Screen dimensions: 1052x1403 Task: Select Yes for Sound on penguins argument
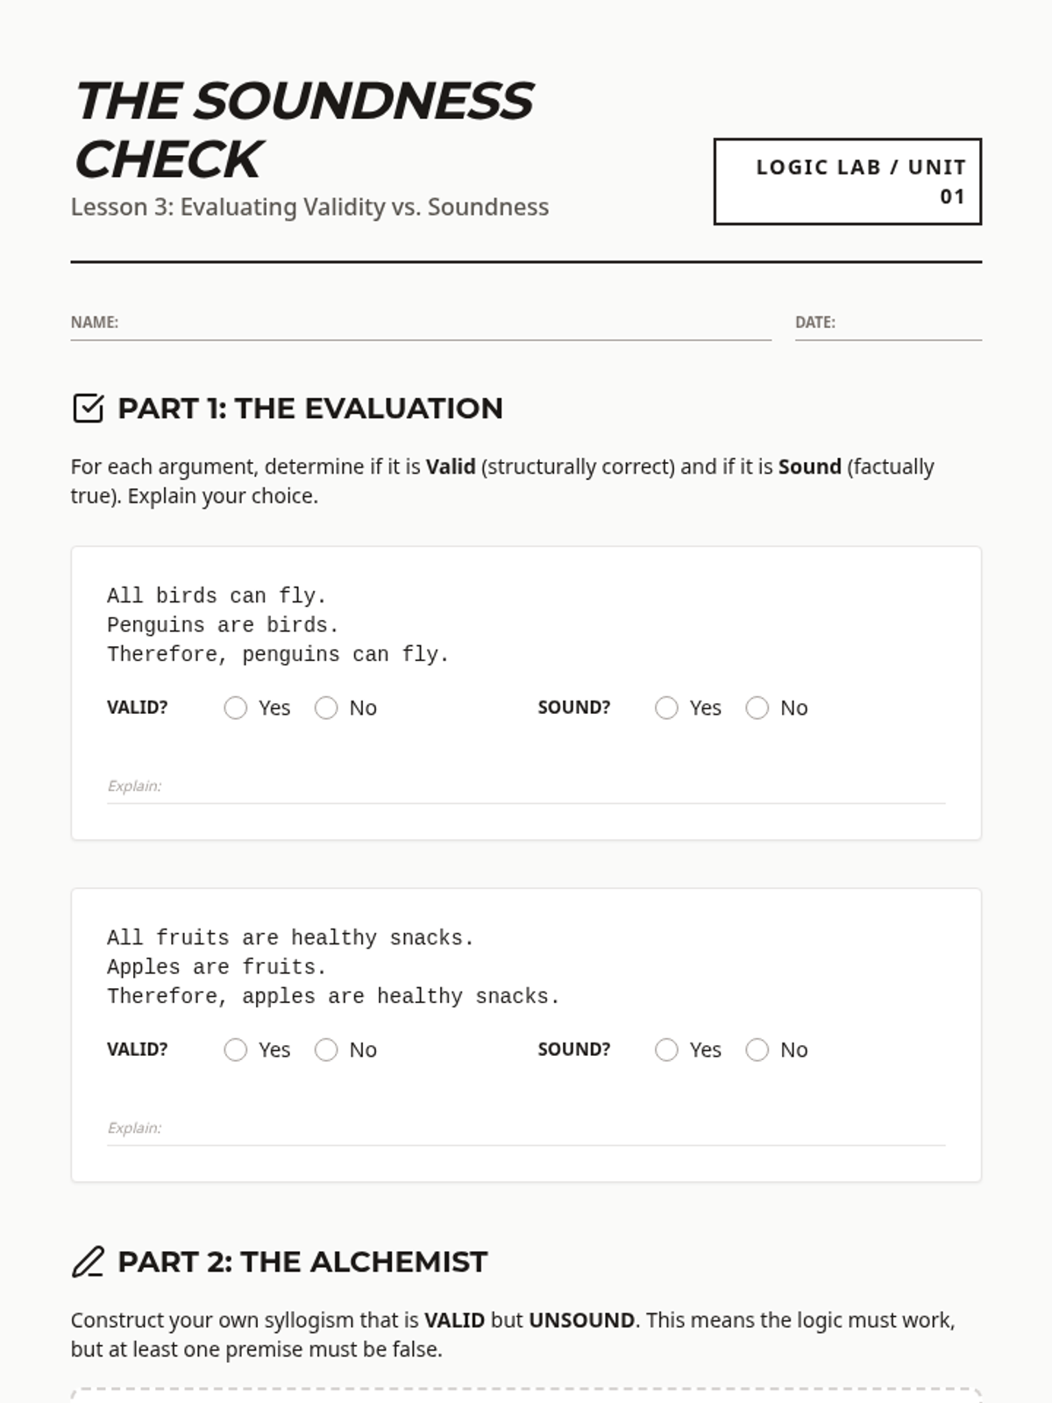(x=666, y=708)
